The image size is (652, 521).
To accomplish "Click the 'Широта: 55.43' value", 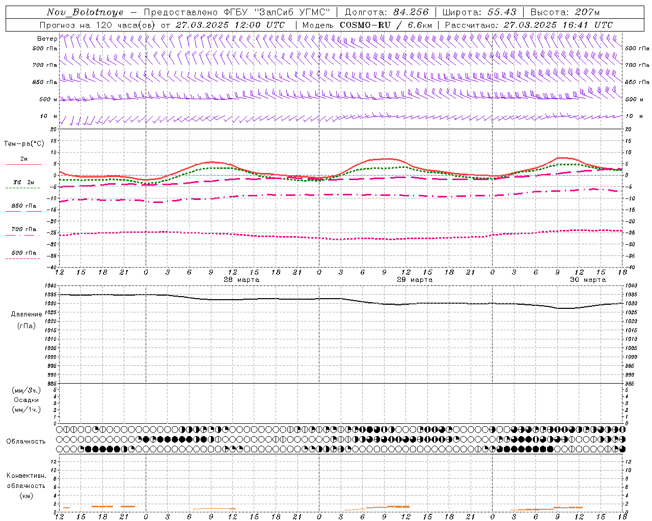I will (479, 12).
